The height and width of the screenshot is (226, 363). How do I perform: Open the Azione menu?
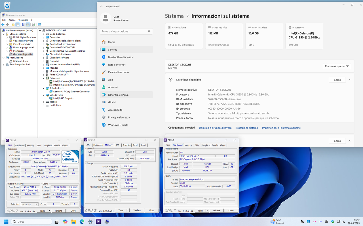(x=12, y=20)
